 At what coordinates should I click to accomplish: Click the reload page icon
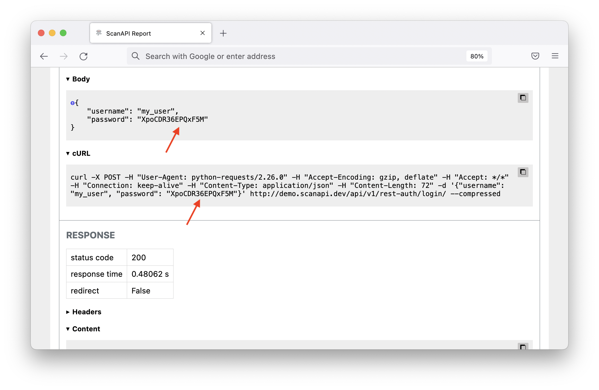click(84, 56)
